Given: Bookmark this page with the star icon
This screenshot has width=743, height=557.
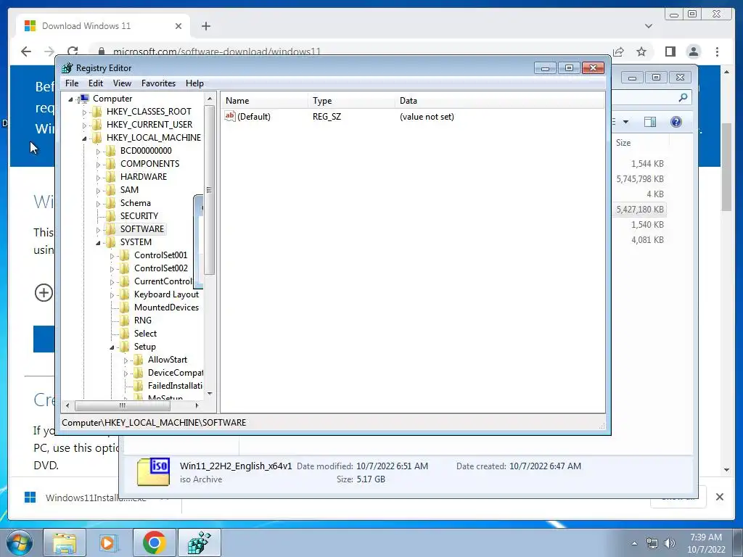Looking at the screenshot, I should coord(641,51).
